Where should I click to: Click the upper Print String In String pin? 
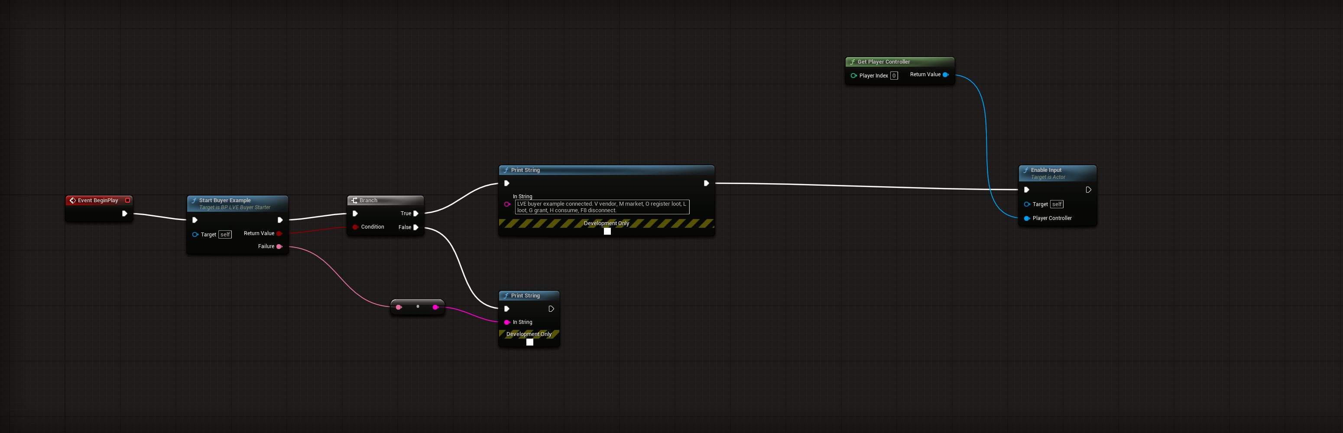pyautogui.click(x=507, y=204)
